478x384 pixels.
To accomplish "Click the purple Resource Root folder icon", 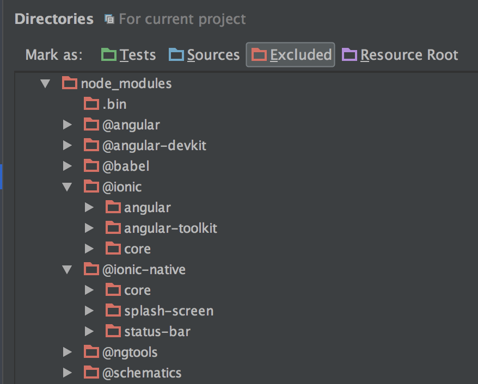I will pos(350,55).
